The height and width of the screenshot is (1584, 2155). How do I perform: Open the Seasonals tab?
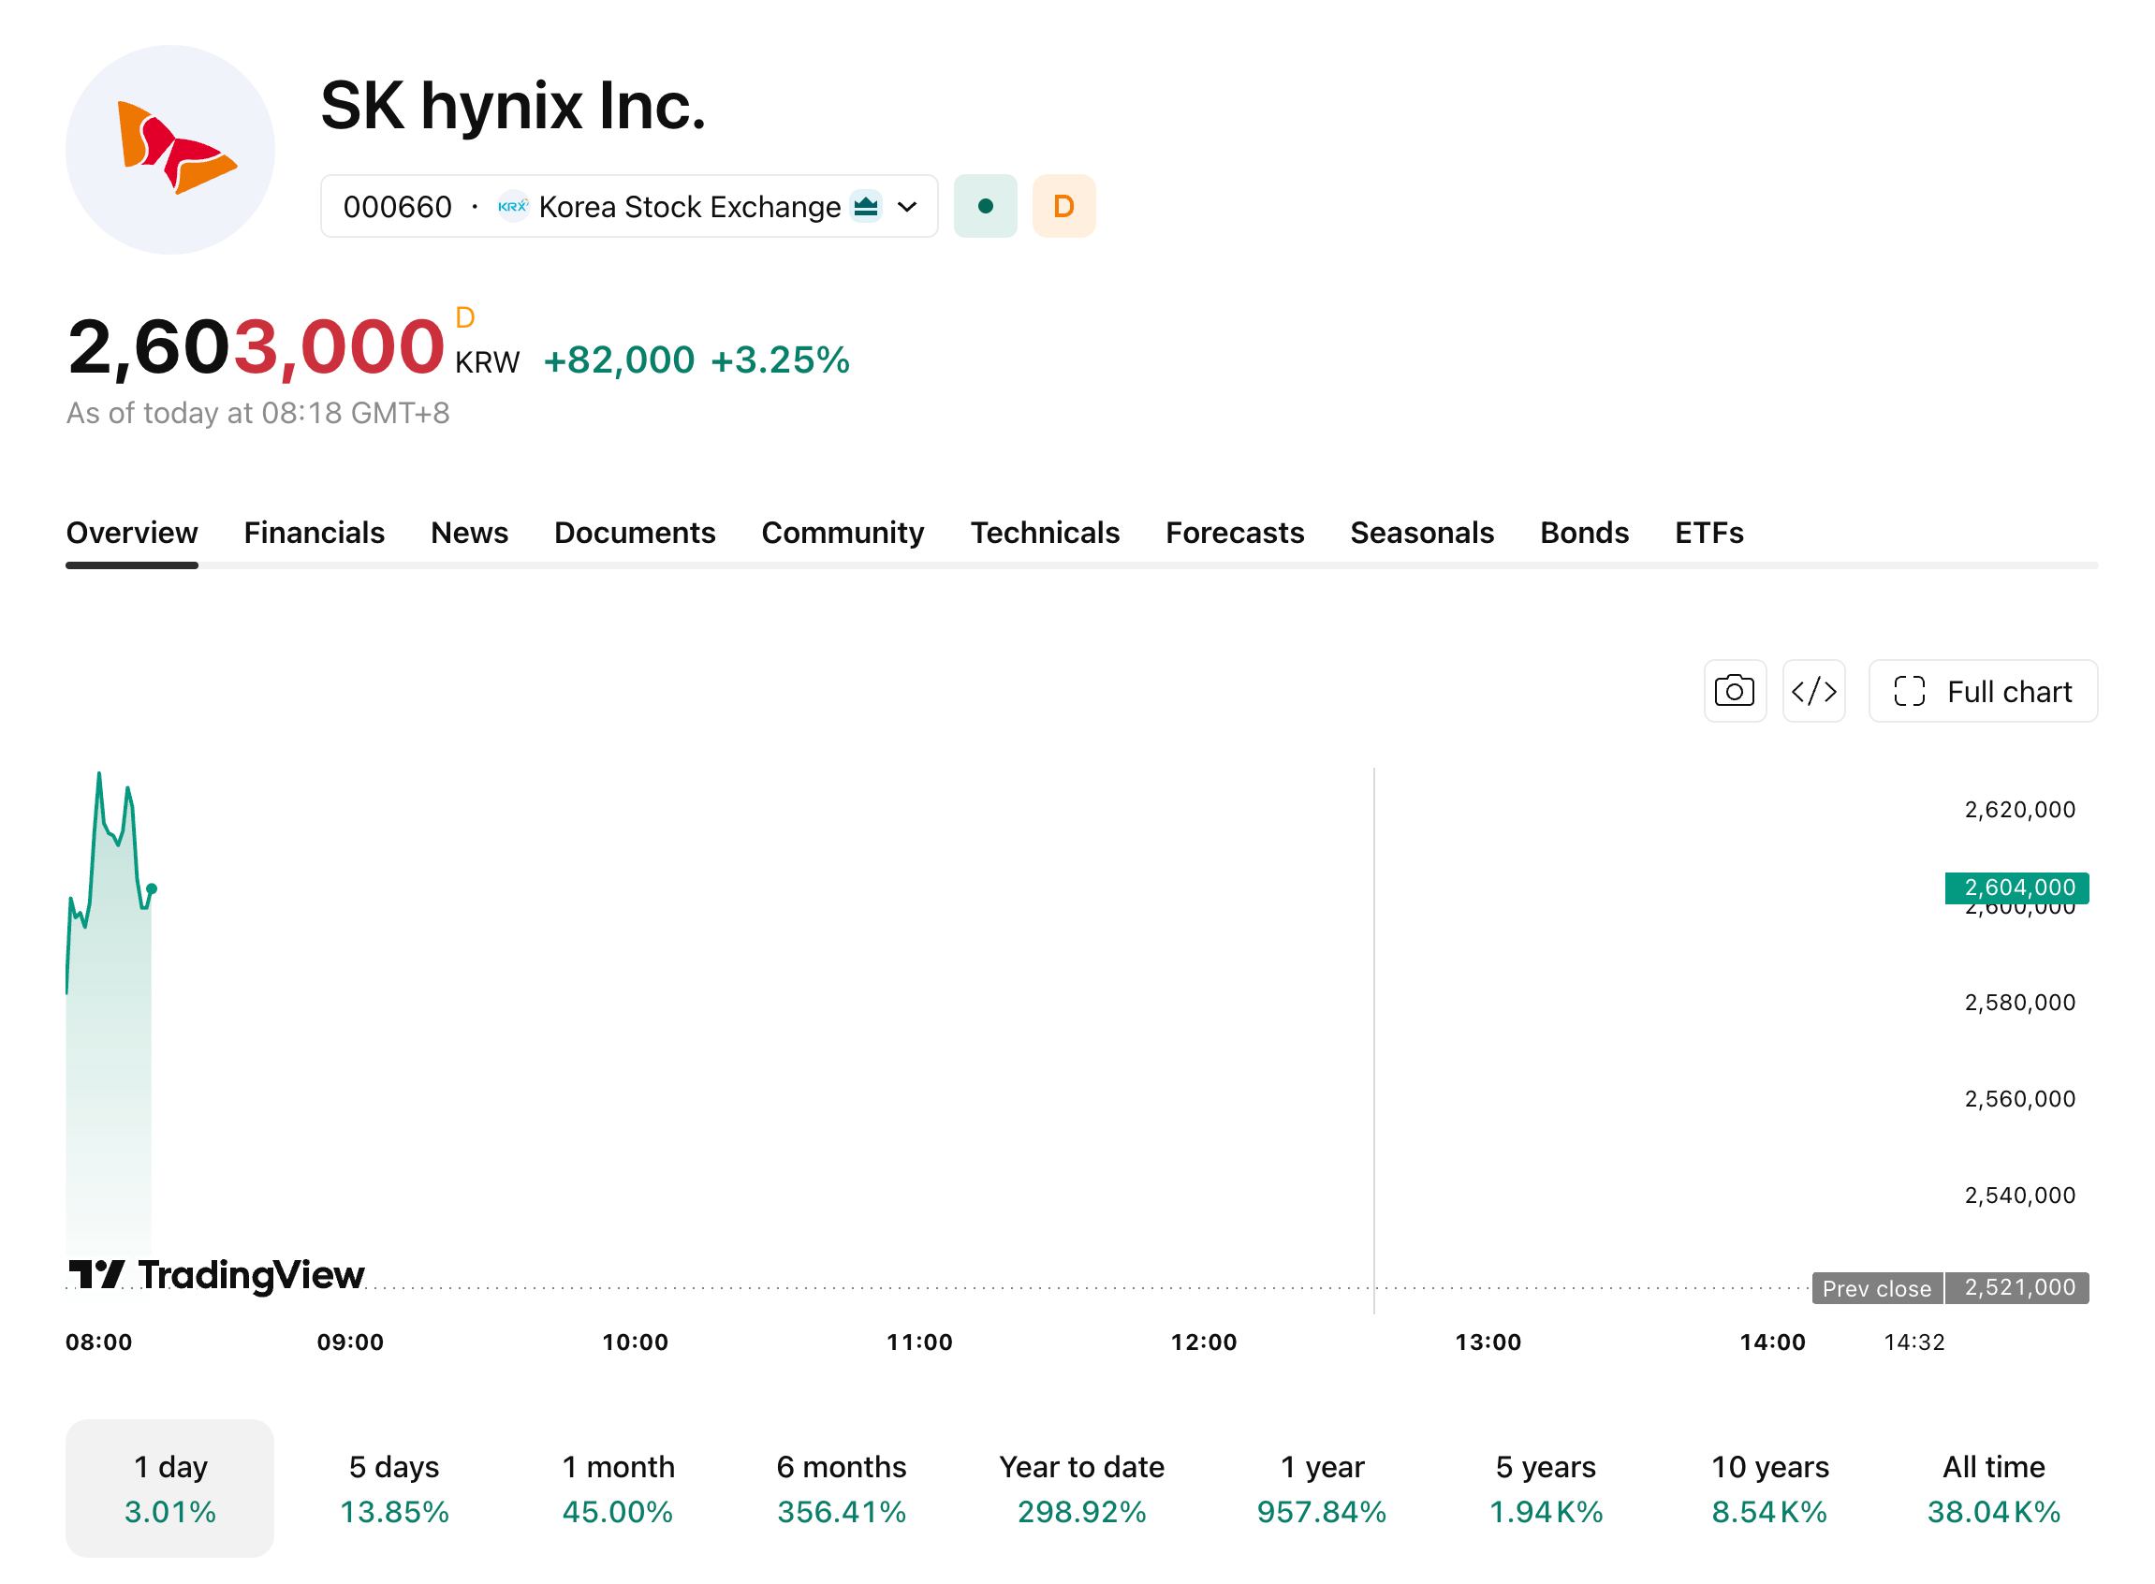(x=1422, y=532)
